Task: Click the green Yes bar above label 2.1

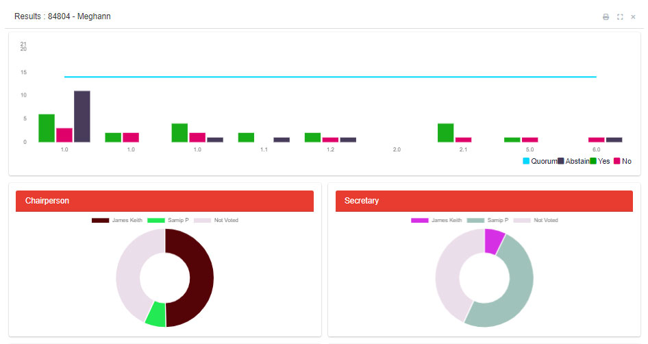Action: pos(445,133)
